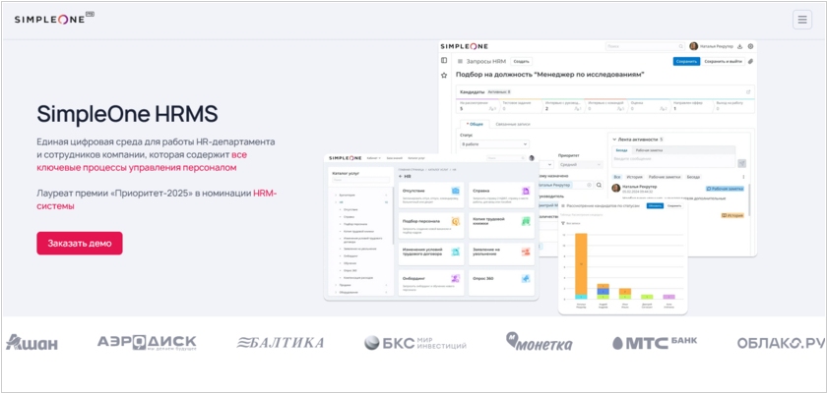The width and height of the screenshot is (827, 393).
Task: Open the hamburger menu in page header
Action: click(802, 20)
